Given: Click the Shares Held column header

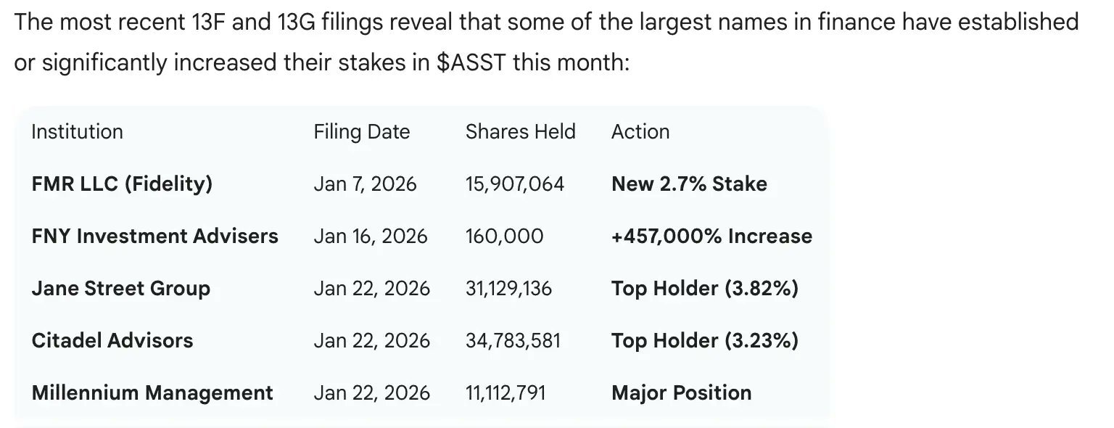Looking at the screenshot, I should pos(520,132).
